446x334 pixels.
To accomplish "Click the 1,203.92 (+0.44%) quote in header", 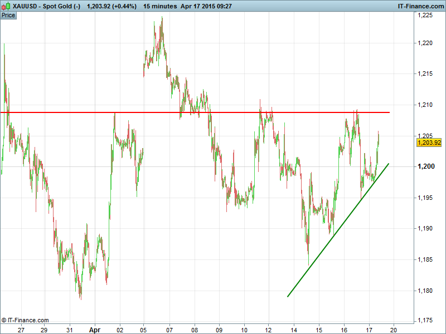I will [111, 6].
